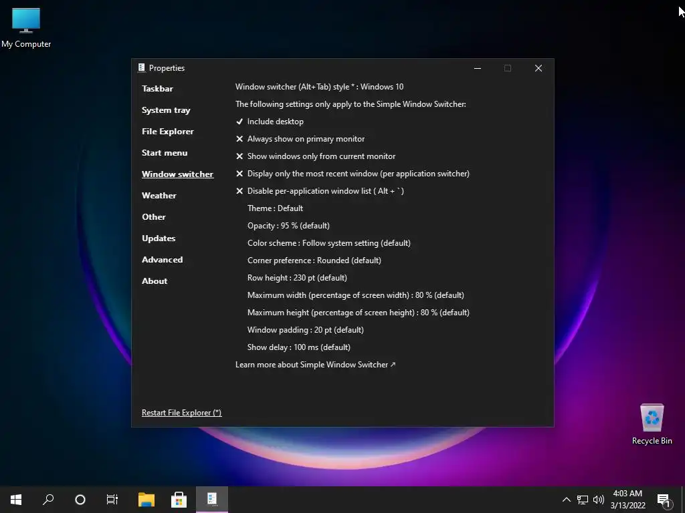The height and width of the screenshot is (513, 685).
Task: Change Window switcher (Alt+Tab) style option
Action: 319,87
